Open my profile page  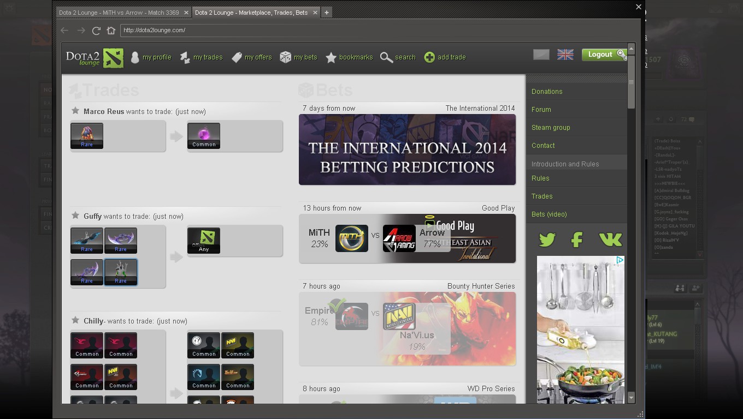coord(151,57)
